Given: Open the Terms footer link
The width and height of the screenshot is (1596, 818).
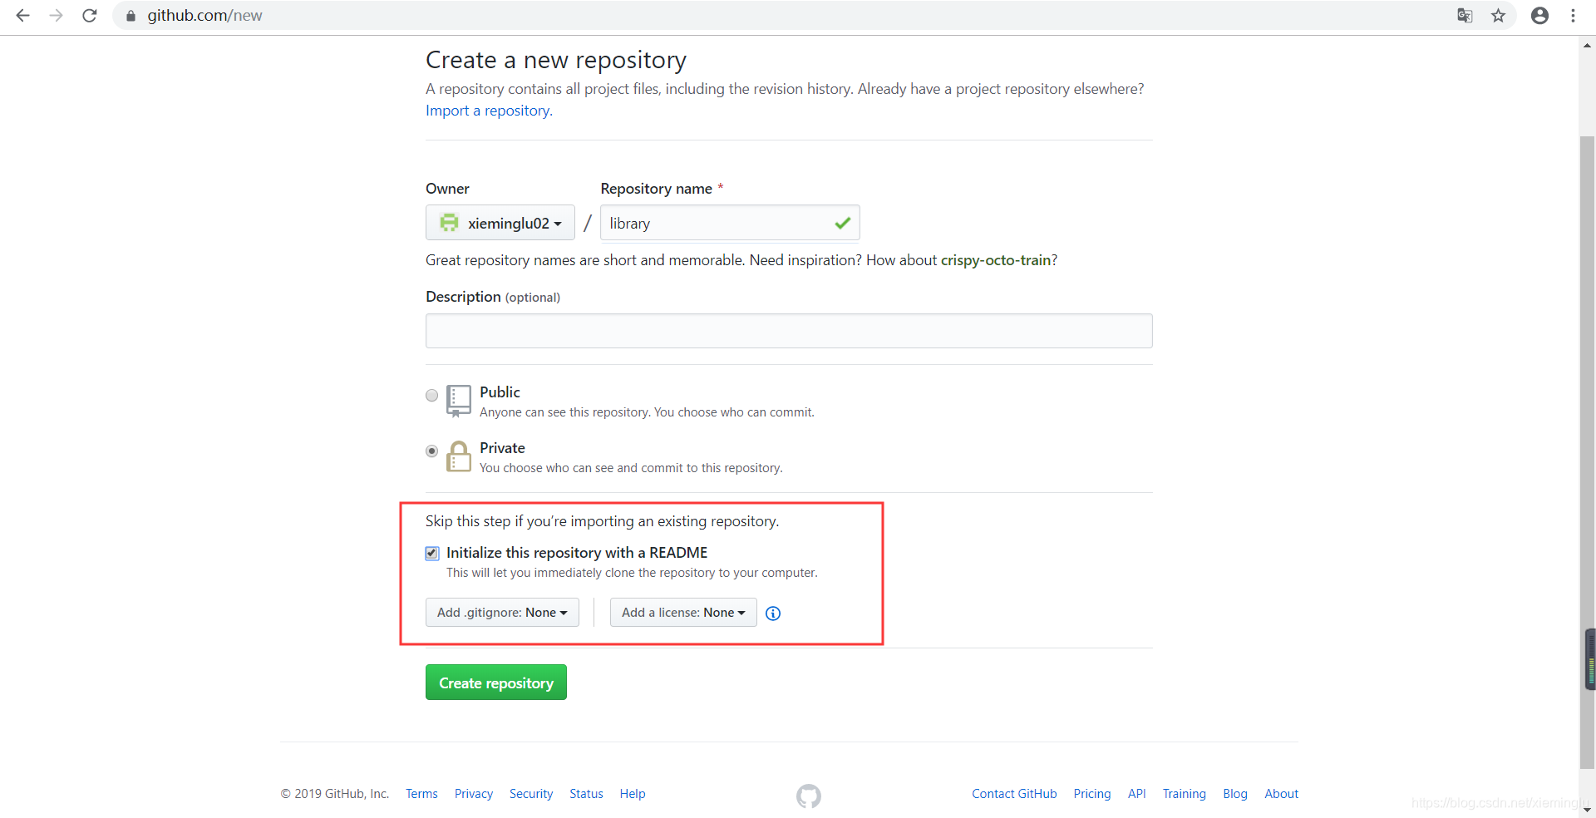Looking at the screenshot, I should click(x=421, y=794).
